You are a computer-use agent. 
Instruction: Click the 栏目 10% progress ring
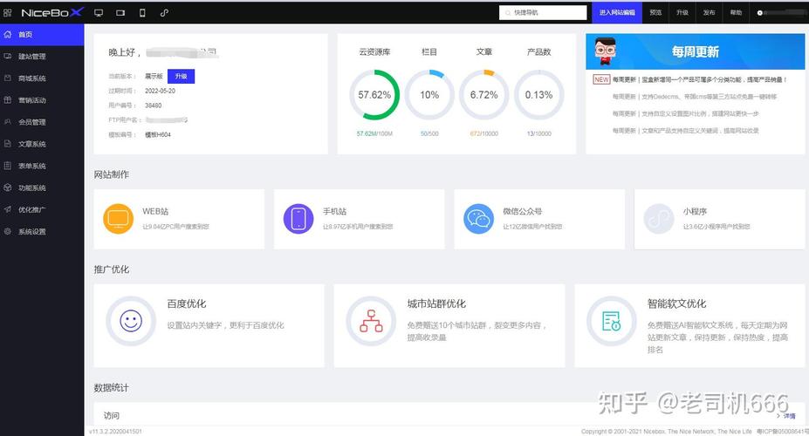(x=429, y=95)
